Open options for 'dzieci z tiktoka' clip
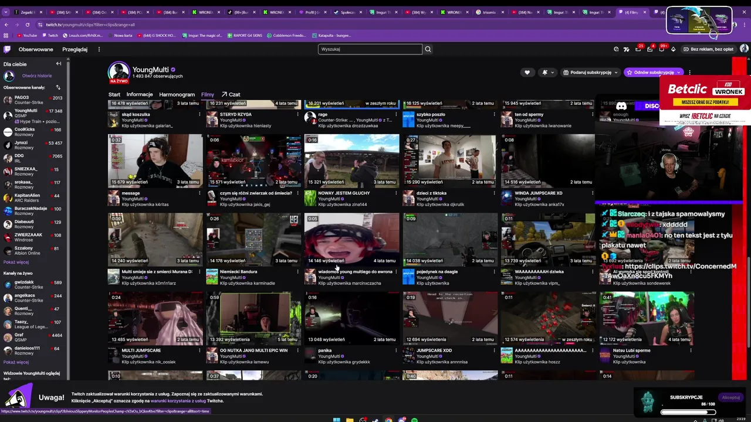The width and height of the screenshot is (751, 422). tap(494, 193)
